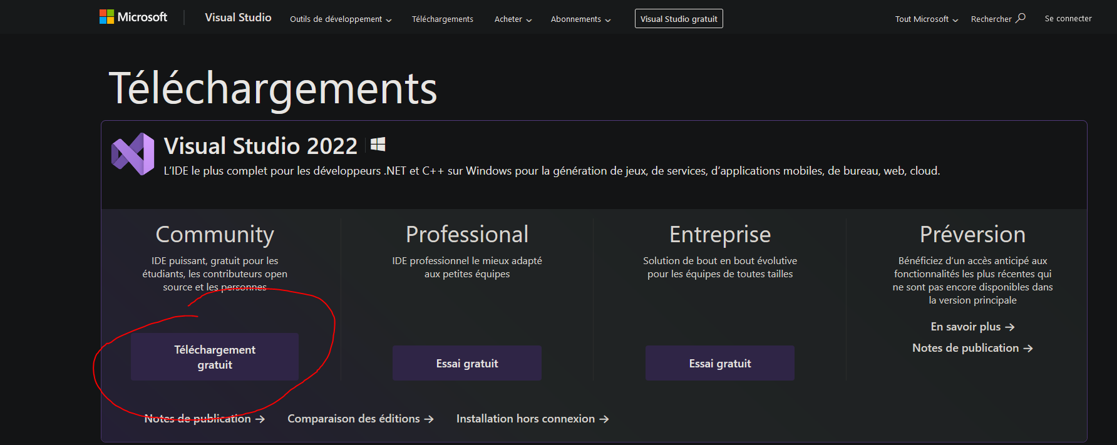
Task: Open the Abonnements dropdown menu
Action: point(580,19)
